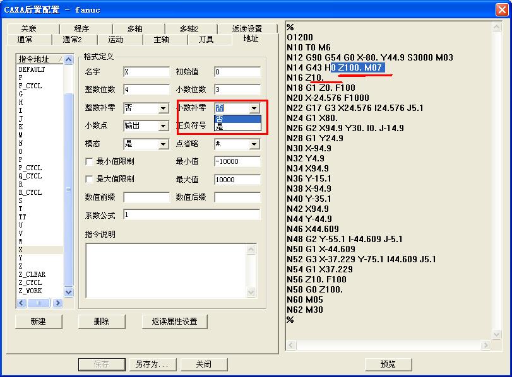Expand the 小数点 dropdown
The width and height of the screenshot is (512, 377).
(164, 126)
